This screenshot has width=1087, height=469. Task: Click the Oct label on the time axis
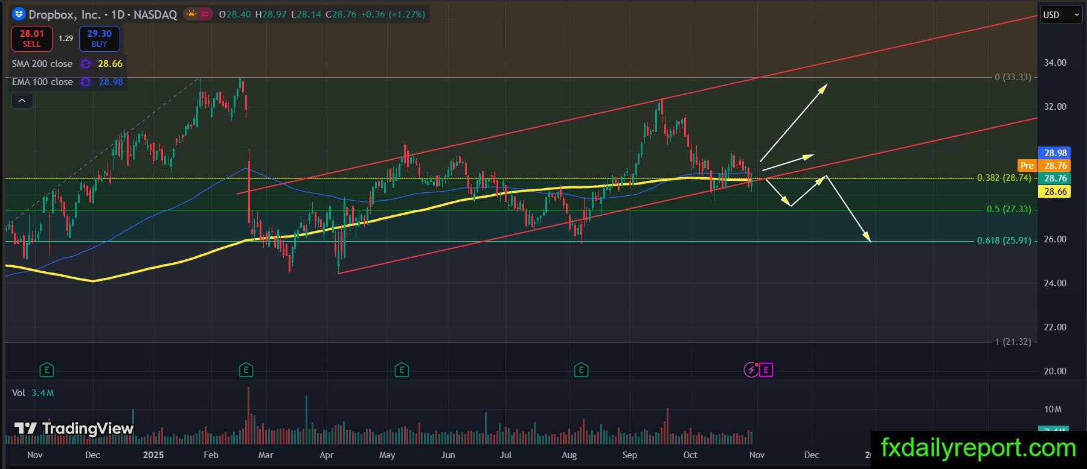(x=690, y=455)
